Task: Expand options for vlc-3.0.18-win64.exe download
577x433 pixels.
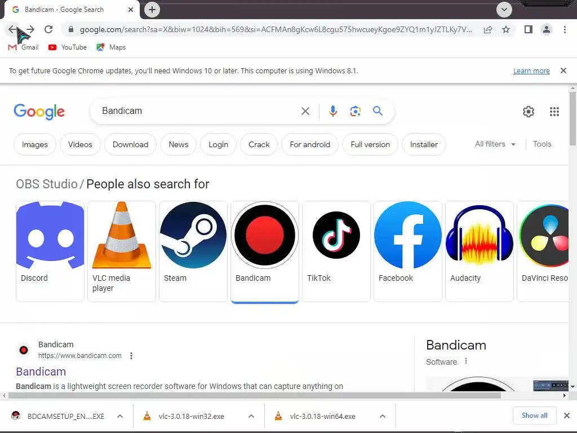Action: click(x=383, y=416)
